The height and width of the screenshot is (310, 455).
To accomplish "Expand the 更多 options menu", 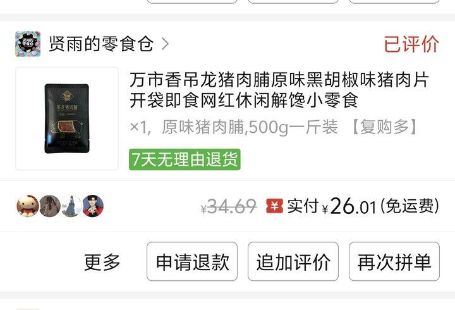I will coord(102,262).
